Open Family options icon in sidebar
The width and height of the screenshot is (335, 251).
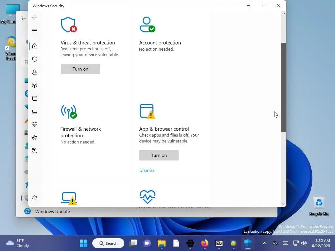click(x=35, y=138)
